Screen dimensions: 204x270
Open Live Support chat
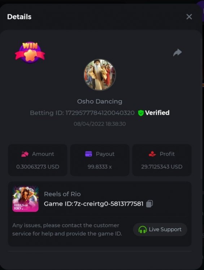pyautogui.click(x=160, y=229)
